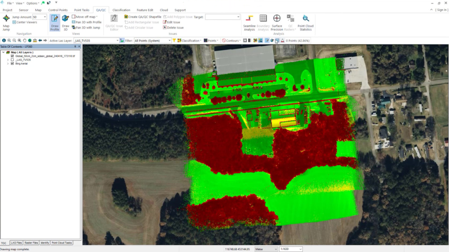Open the Active Las Layer dropdown
This screenshot has height=252, width=449.
click(118, 40)
